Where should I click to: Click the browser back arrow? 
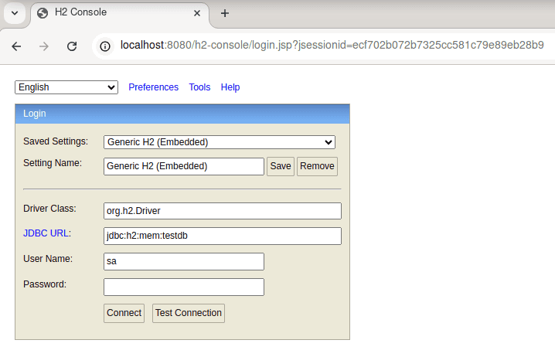(16, 46)
